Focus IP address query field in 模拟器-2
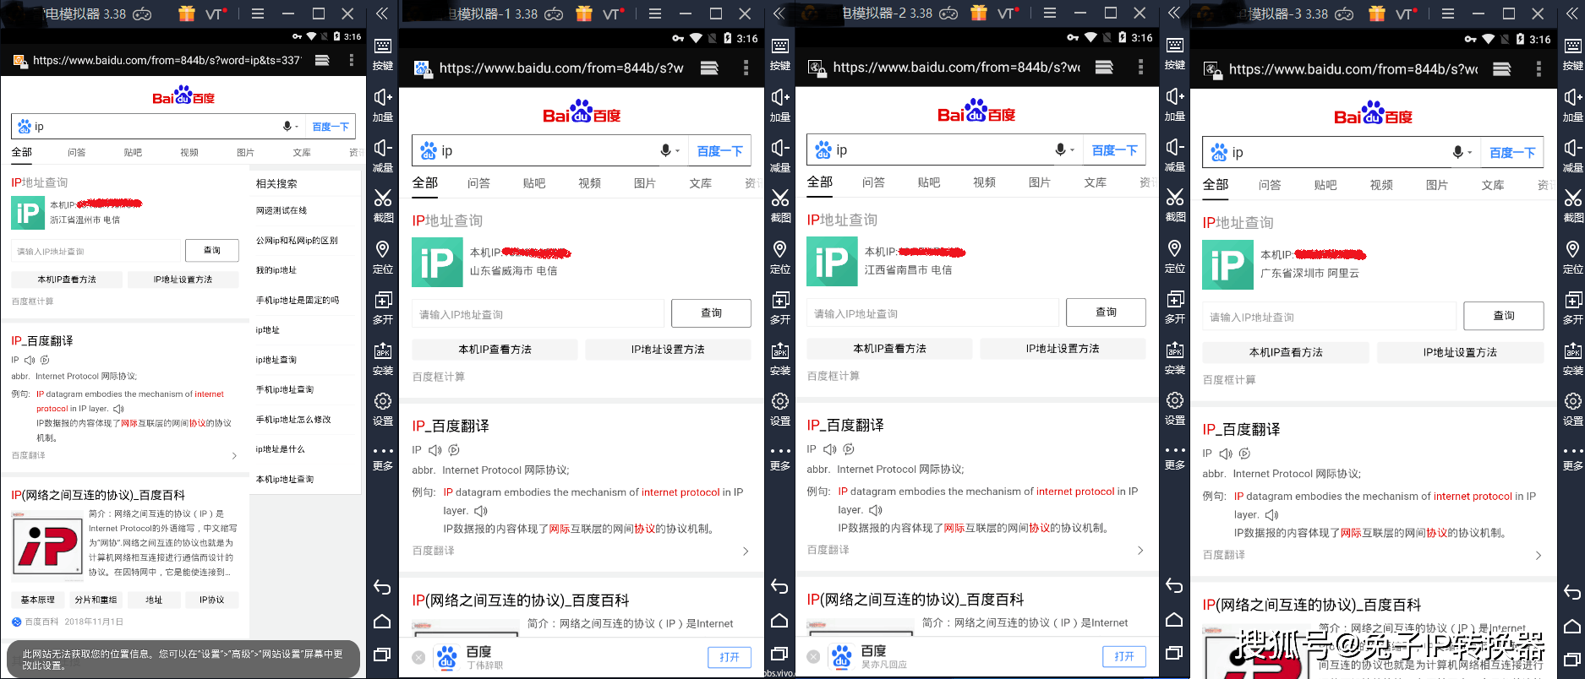Screen dimensions: 1585x679 click(x=932, y=313)
